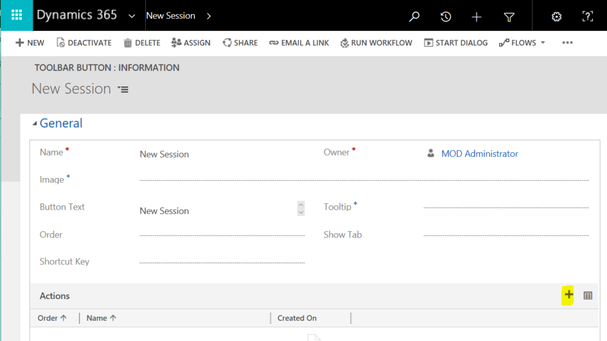Collapse the General section triangle
The width and height of the screenshot is (607, 341).
(x=34, y=123)
